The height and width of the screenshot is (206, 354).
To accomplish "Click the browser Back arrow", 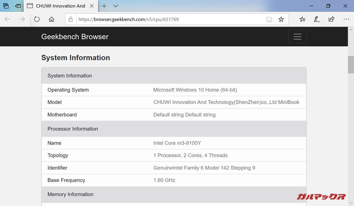I will [x=7, y=19].
